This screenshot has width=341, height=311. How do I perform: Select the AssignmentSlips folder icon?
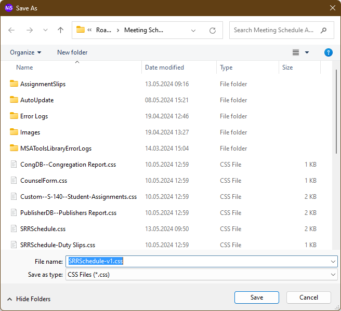[x=14, y=84]
